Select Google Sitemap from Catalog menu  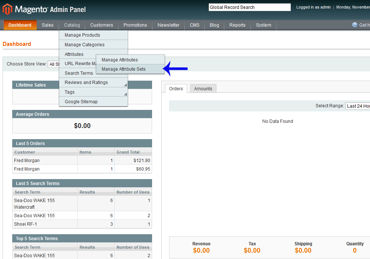point(94,102)
